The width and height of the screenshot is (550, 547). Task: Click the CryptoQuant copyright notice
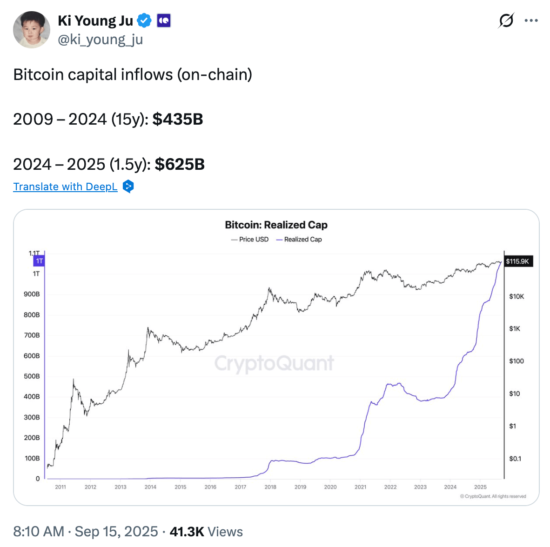tap(493, 496)
